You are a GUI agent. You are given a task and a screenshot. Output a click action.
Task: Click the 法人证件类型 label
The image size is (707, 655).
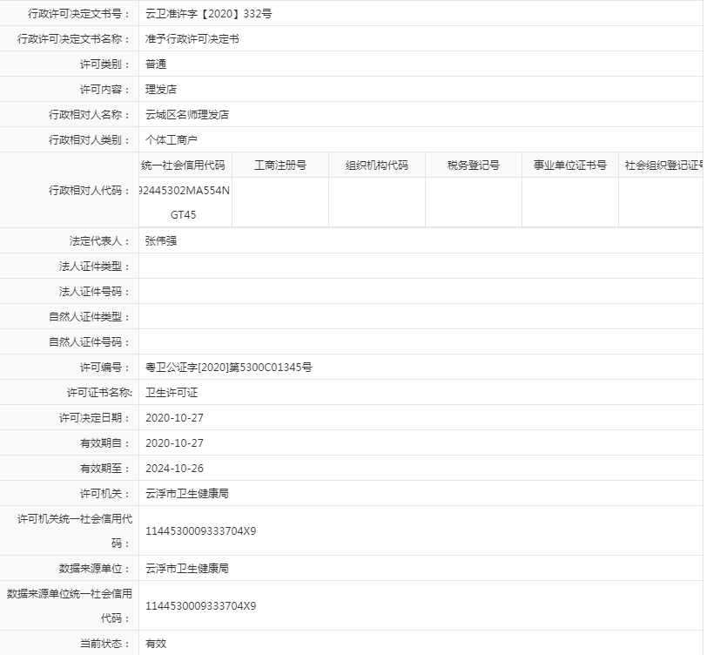(95, 267)
